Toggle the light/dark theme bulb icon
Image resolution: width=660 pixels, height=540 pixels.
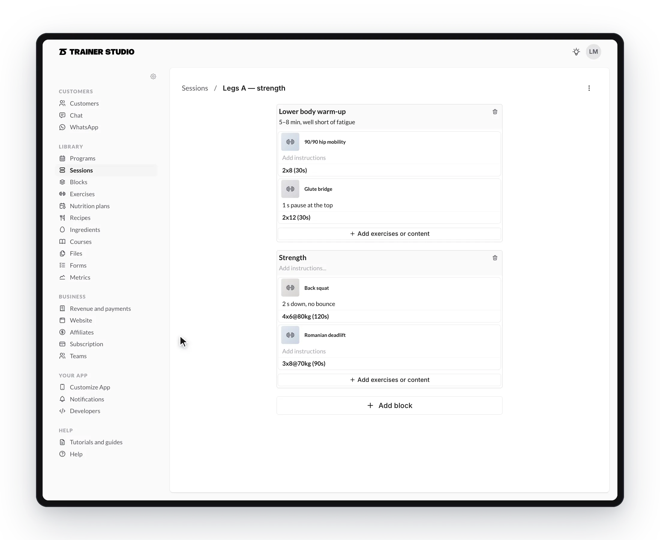tap(576, 52)
